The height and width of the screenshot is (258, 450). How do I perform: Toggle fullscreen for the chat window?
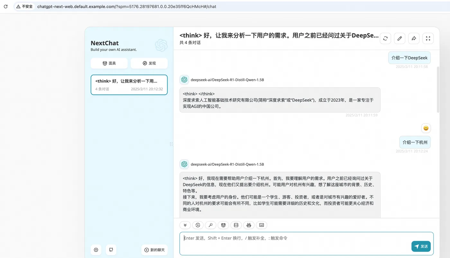(x=428, y=38)
